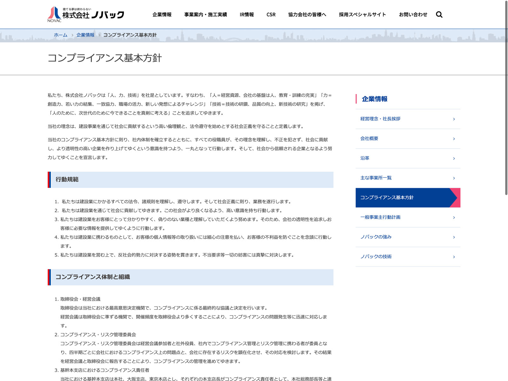Click the 企業情報 breadcrumb link
The width and height of the screenshot is (508, 381).
pyautogui.click(x=85, y=35)
